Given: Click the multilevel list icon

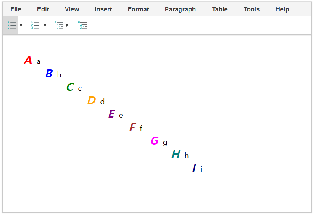Looking at the screenshot, I should point(59,26).
